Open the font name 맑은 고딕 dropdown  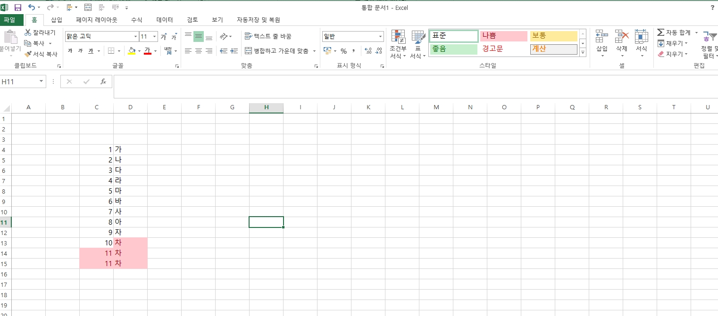click(x=135, y=37)
